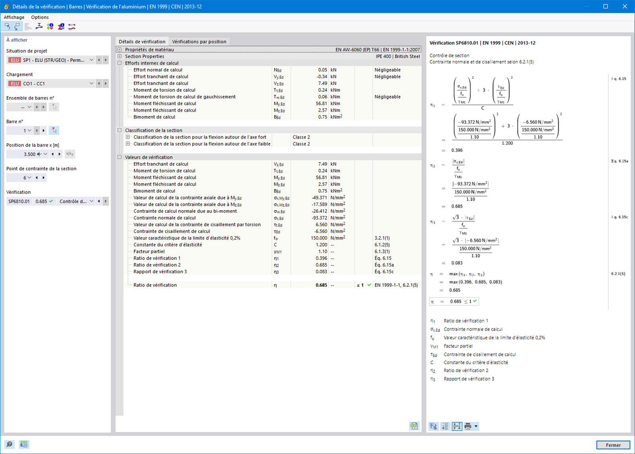Click Contrainte normale de calcul row

272,218
